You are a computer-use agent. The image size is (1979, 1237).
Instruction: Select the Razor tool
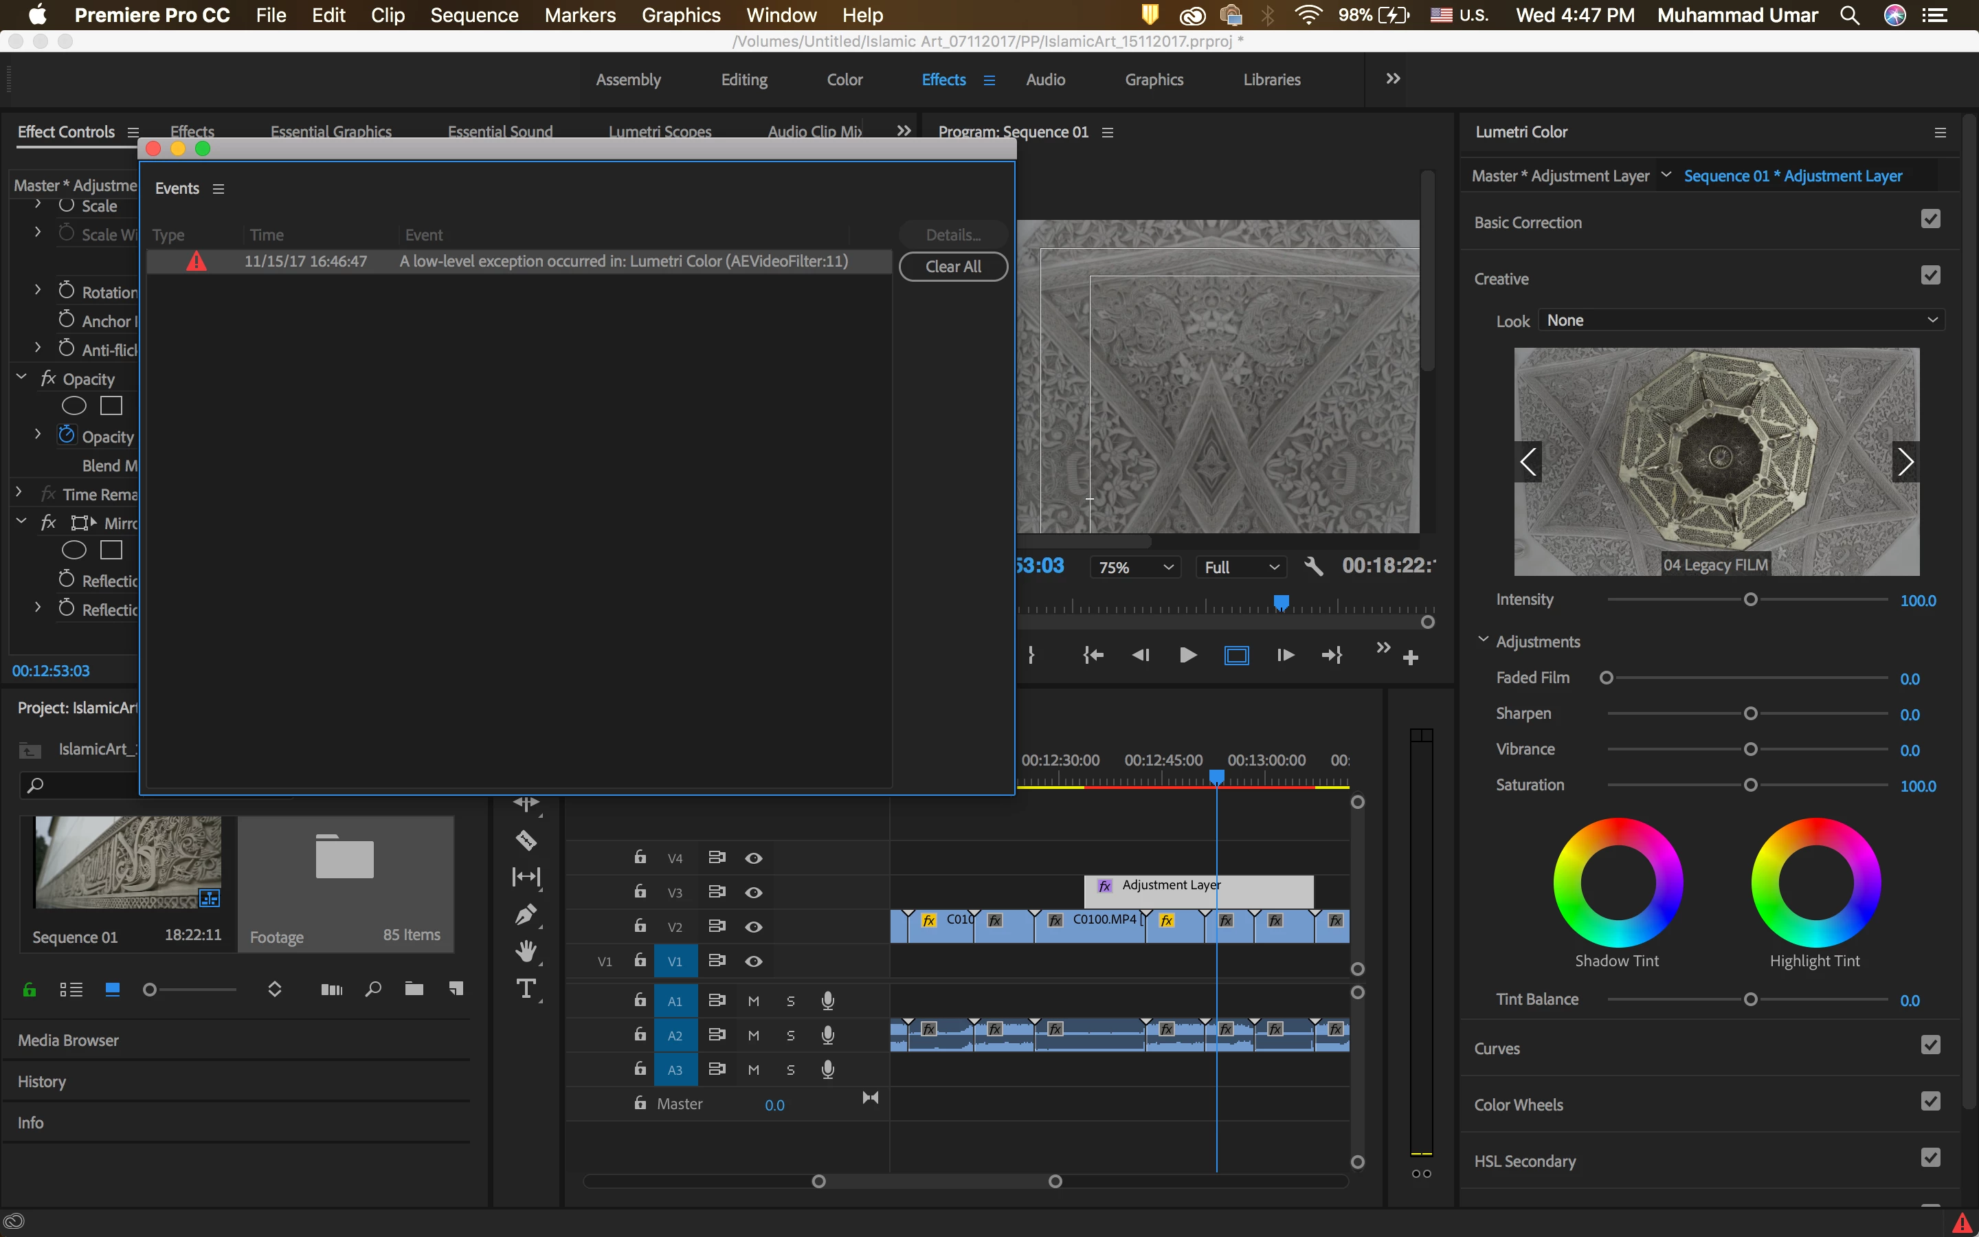pos(526,839)
